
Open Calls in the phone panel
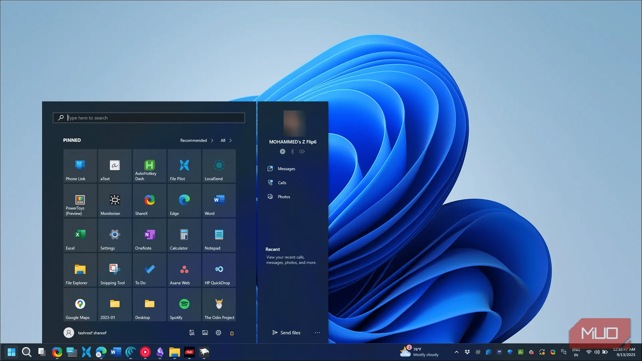(277, 183)
